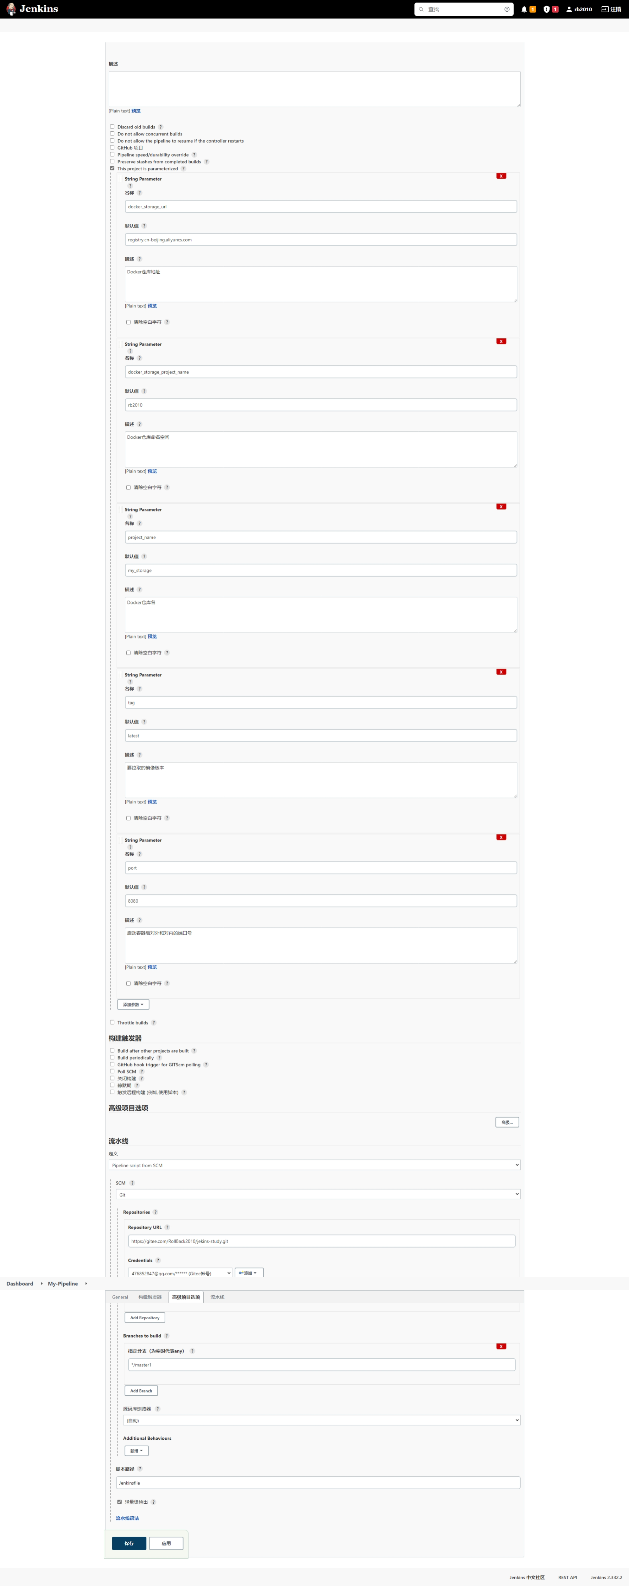Switch to the 流水线 tab
The image size is (629, 1586).
(217, 1297)
